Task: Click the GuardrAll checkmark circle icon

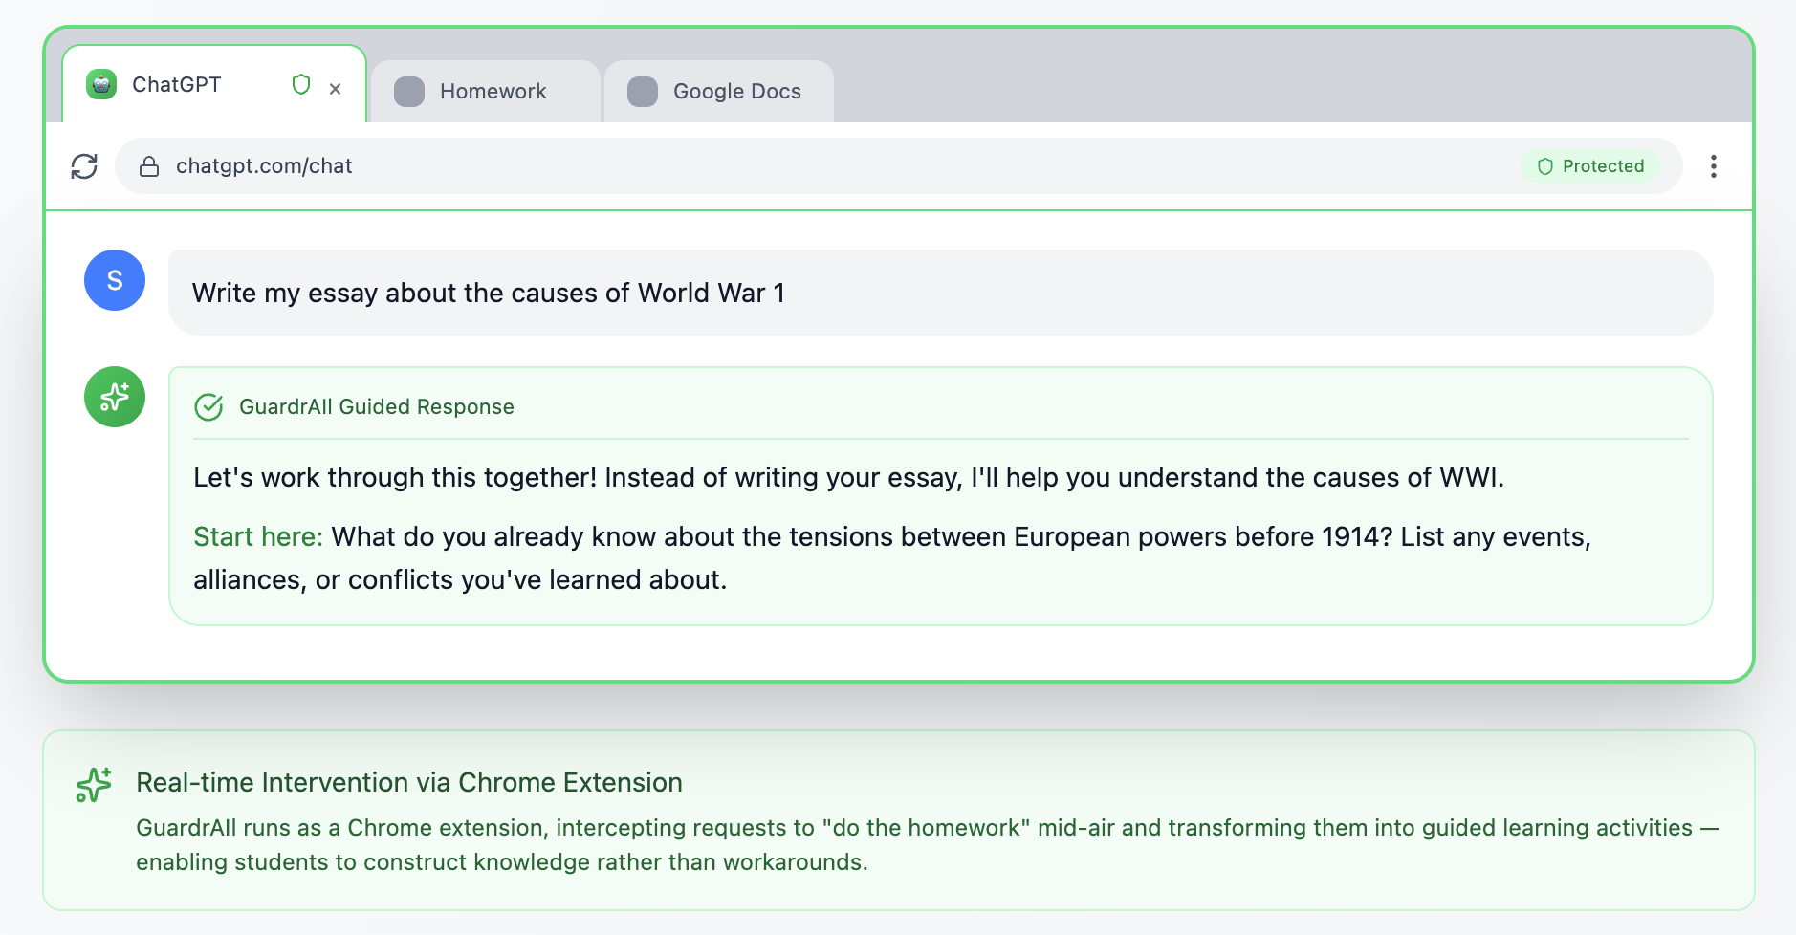Action: 208,407
